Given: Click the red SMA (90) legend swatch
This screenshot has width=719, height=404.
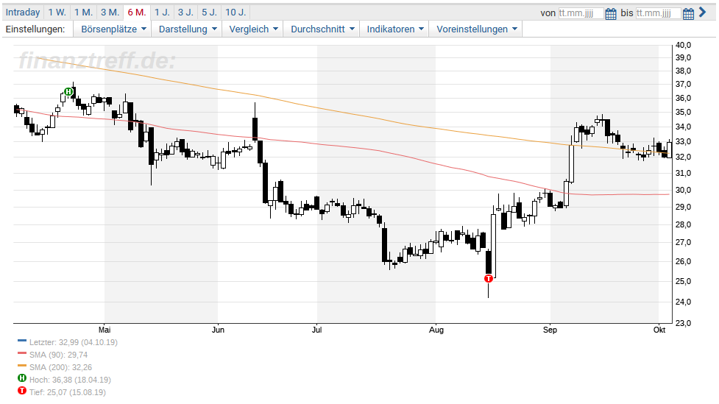Looking at the screenshot, I should (22, 353).
